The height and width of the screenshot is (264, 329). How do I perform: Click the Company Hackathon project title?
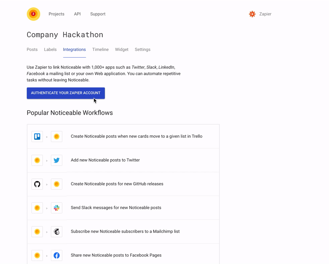pos(65,35)
